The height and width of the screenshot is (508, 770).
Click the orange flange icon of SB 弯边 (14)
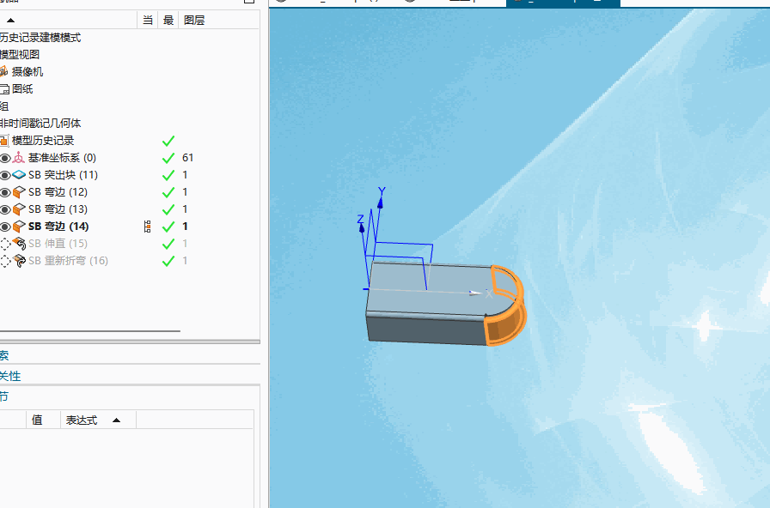coord(19,227)
